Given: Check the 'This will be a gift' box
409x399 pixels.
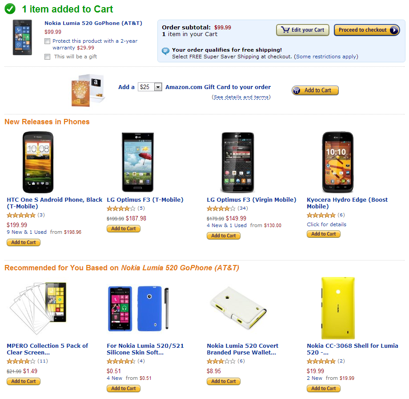Looking at the screenshot, I should coord(48,57).
